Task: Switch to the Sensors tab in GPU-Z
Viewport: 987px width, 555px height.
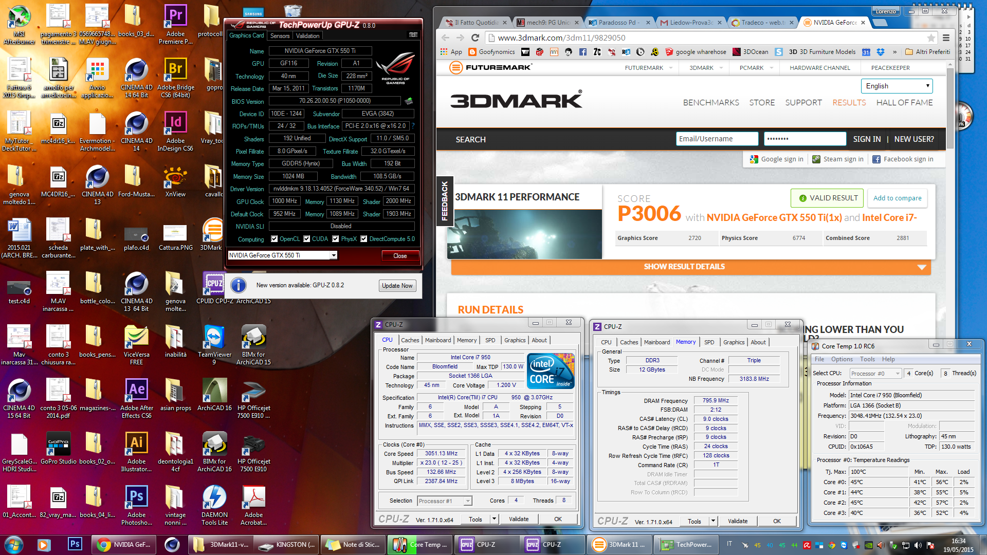Action: (x=280, y=36)
